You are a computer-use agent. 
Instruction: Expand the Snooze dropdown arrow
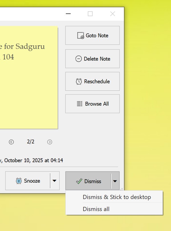pyautogui.click(x=55, y=181)
